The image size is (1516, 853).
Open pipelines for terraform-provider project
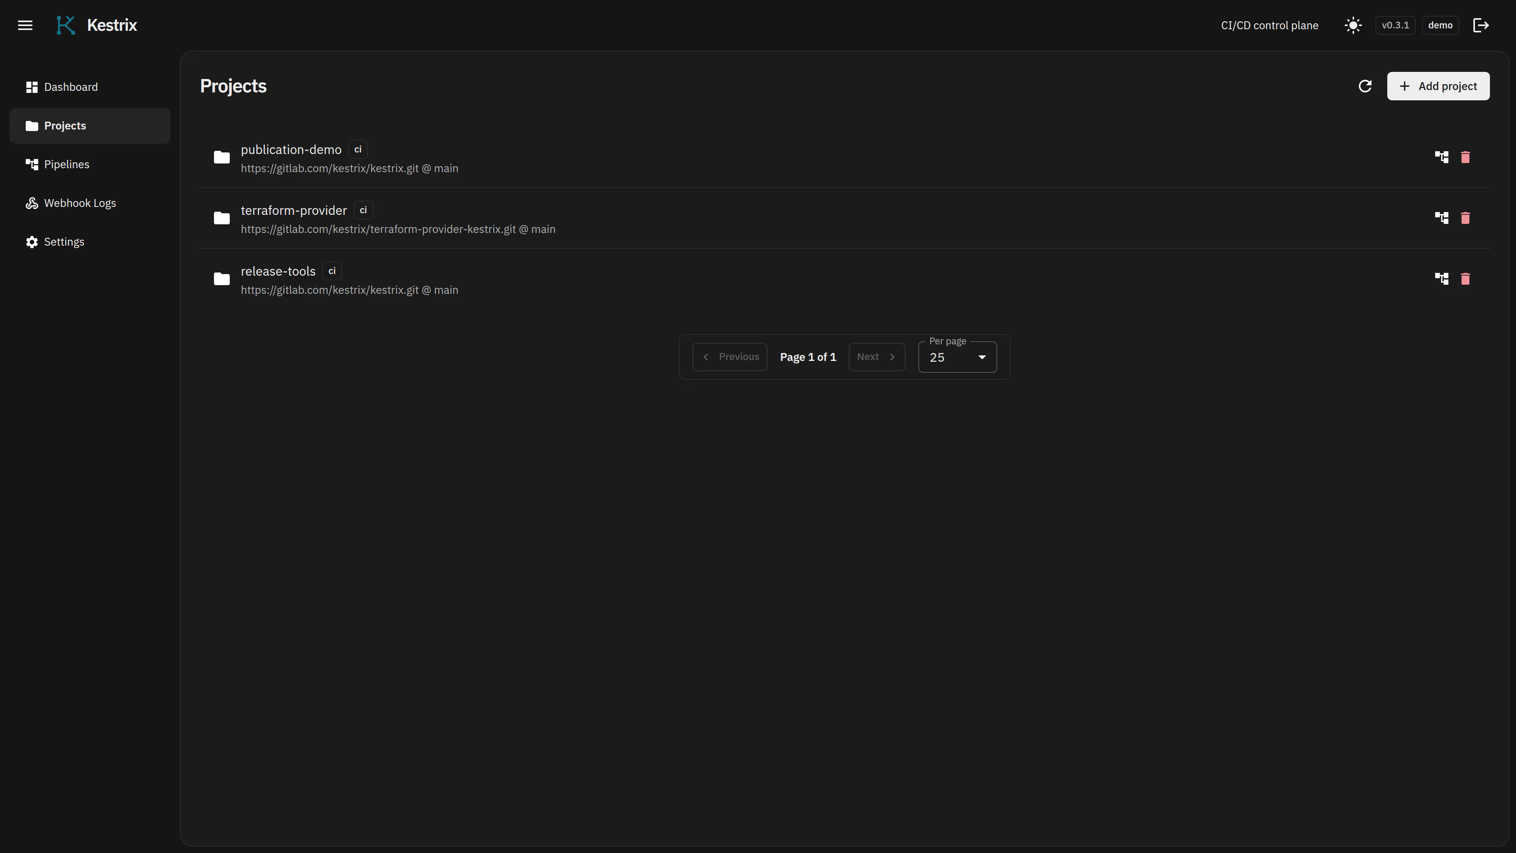[1442, 218]
